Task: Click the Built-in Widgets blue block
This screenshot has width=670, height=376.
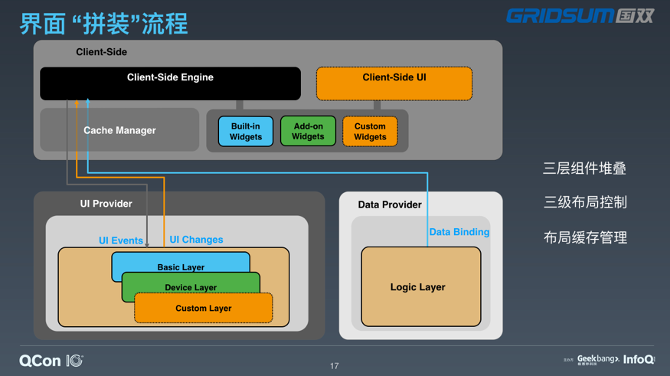Action: [x=246, y=131]
